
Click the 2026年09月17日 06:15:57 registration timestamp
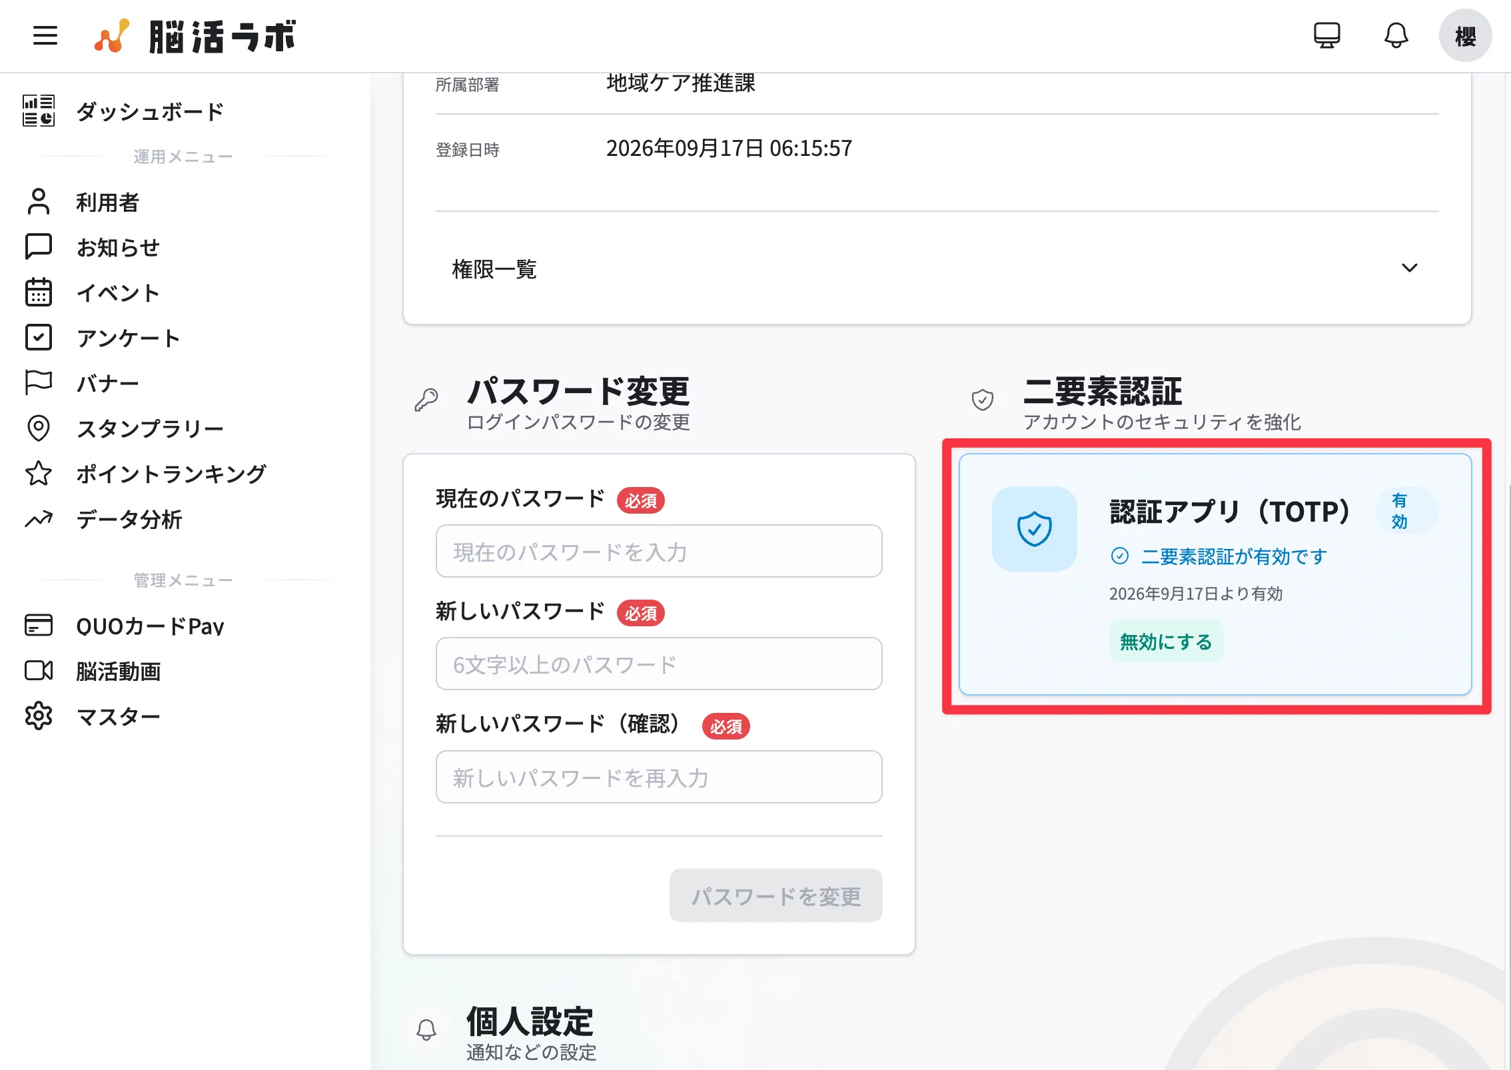(729, 148)
